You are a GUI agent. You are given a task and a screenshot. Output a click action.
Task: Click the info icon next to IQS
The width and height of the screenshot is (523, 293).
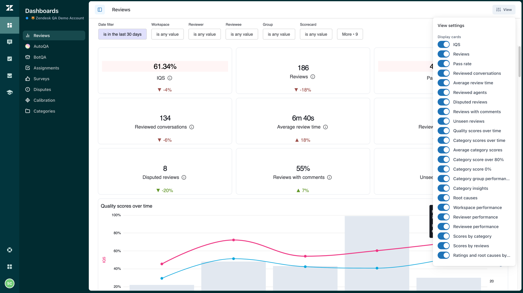170,78
